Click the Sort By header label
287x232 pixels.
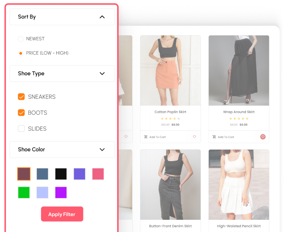click(x=27, y=17)
